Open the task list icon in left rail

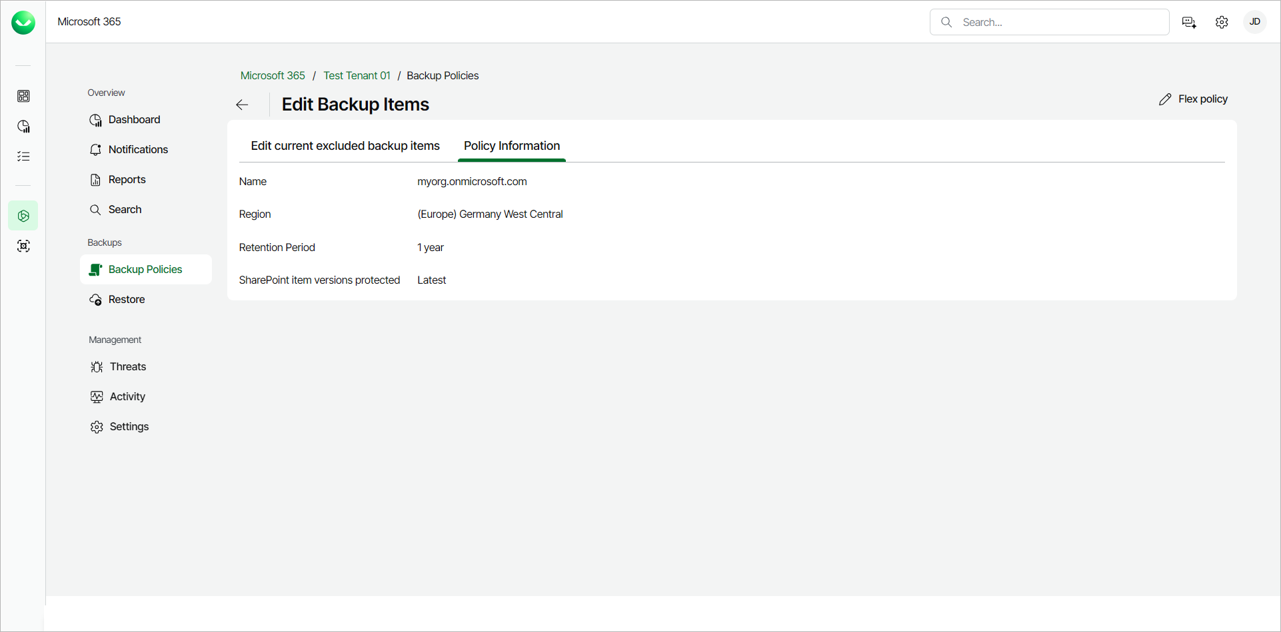[23, 157]
